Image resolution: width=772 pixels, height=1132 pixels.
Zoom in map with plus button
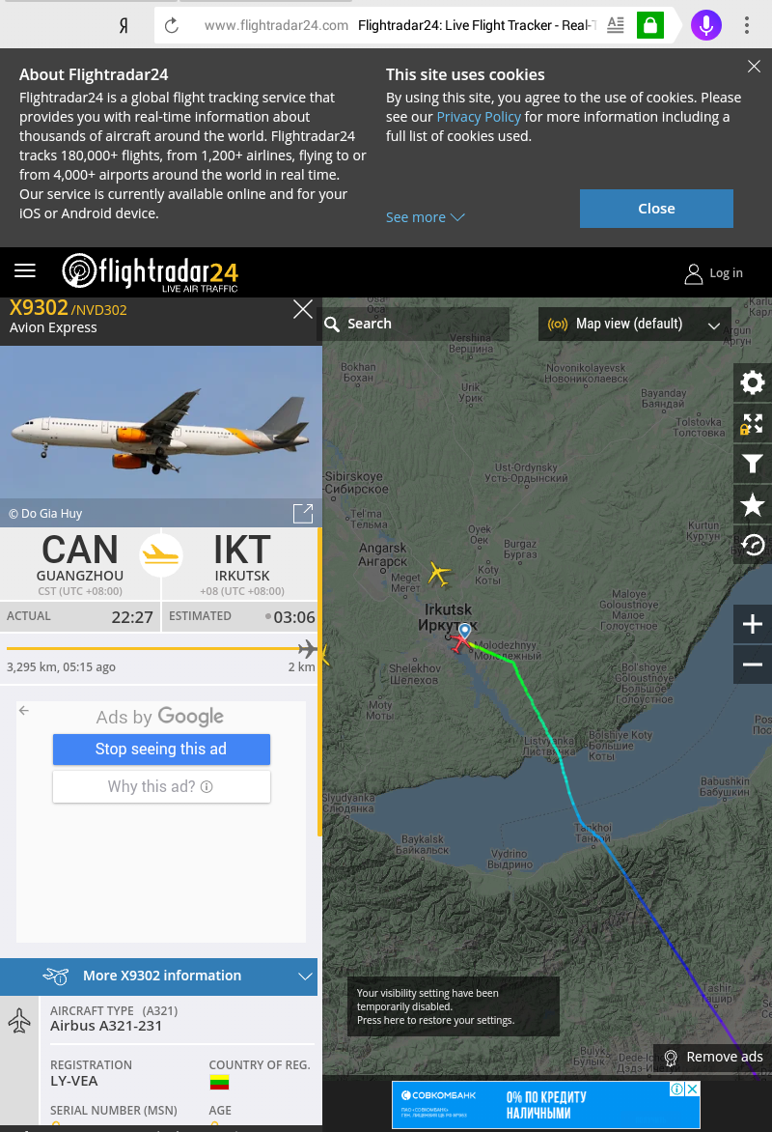[752, 624]
